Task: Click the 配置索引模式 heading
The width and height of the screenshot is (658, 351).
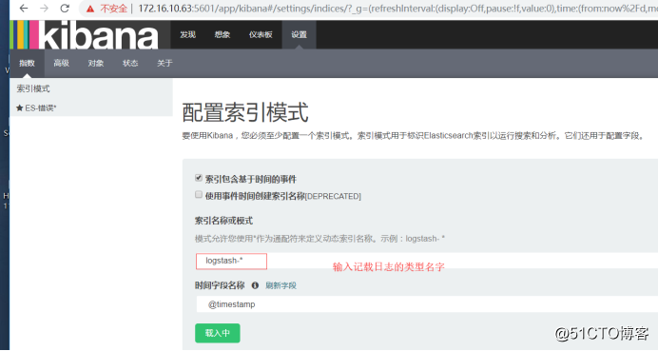Action: point(245,112)
